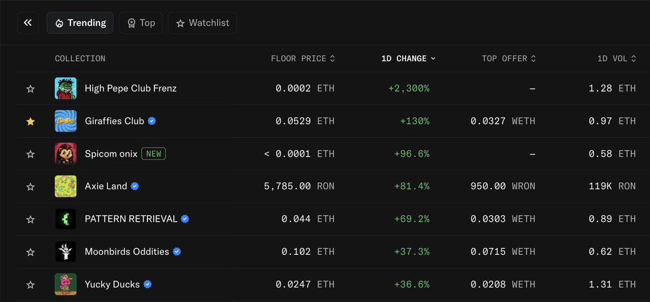The width and height of the screenshot is (650, 302).
Task: Switch to the Top tab
Action: click(141, 23)
